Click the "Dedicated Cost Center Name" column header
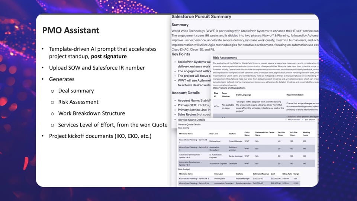The height and width of the screenshot is (201, 357). coord(265,134)
